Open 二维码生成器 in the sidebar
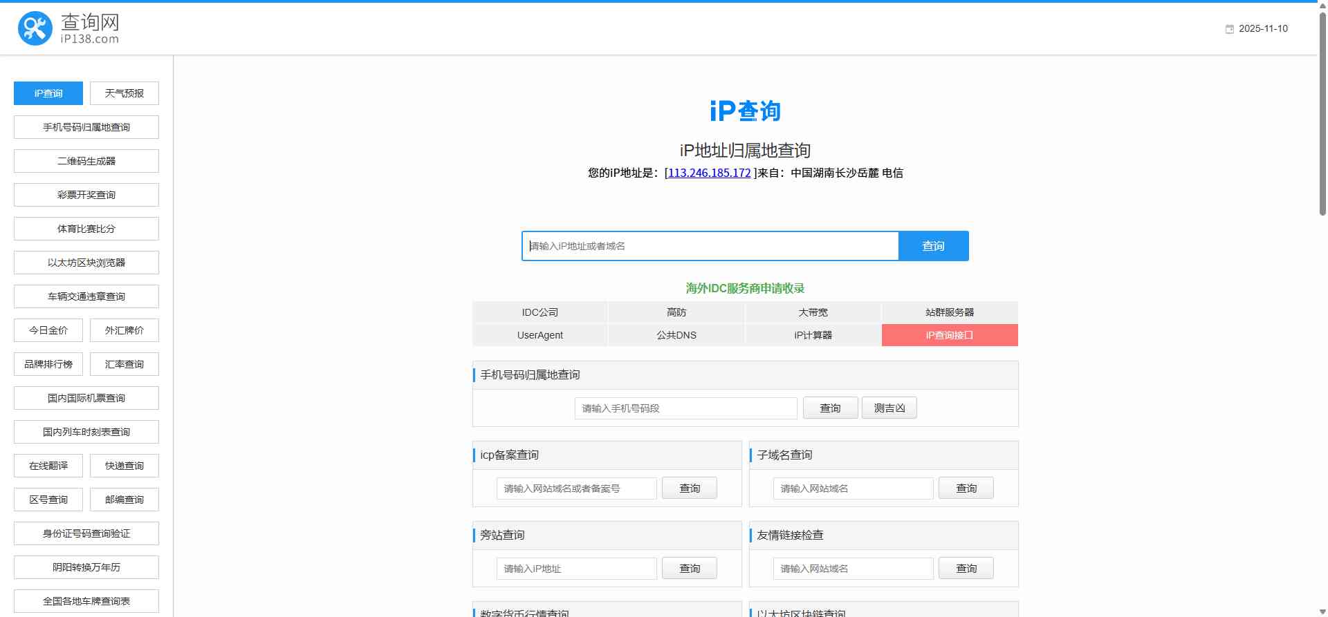Viewport: 1328px width, 617px height. [x=86, y=161]
